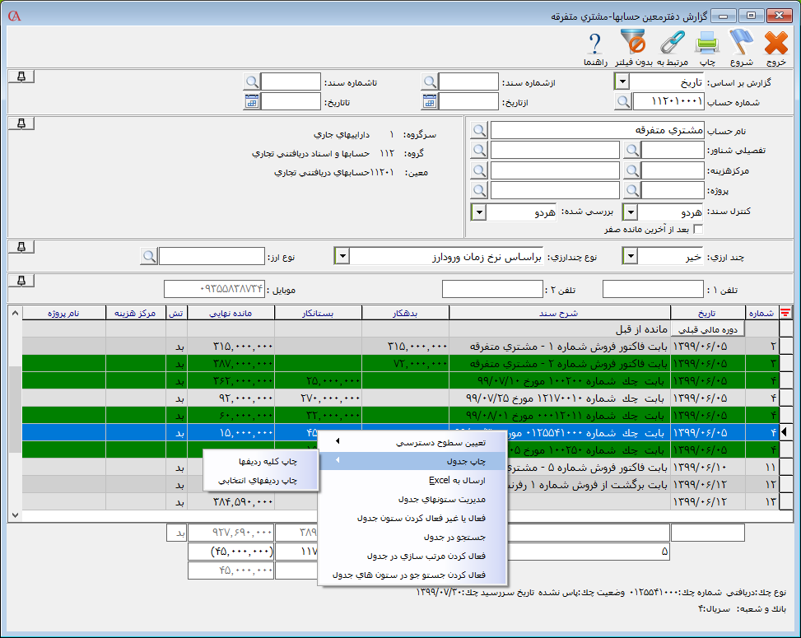Image resolution: width=801 pixels, height=638 pixels.
Task: Click the مرتبط به (Linked to) icon
Action: click(x=673, y=43)
